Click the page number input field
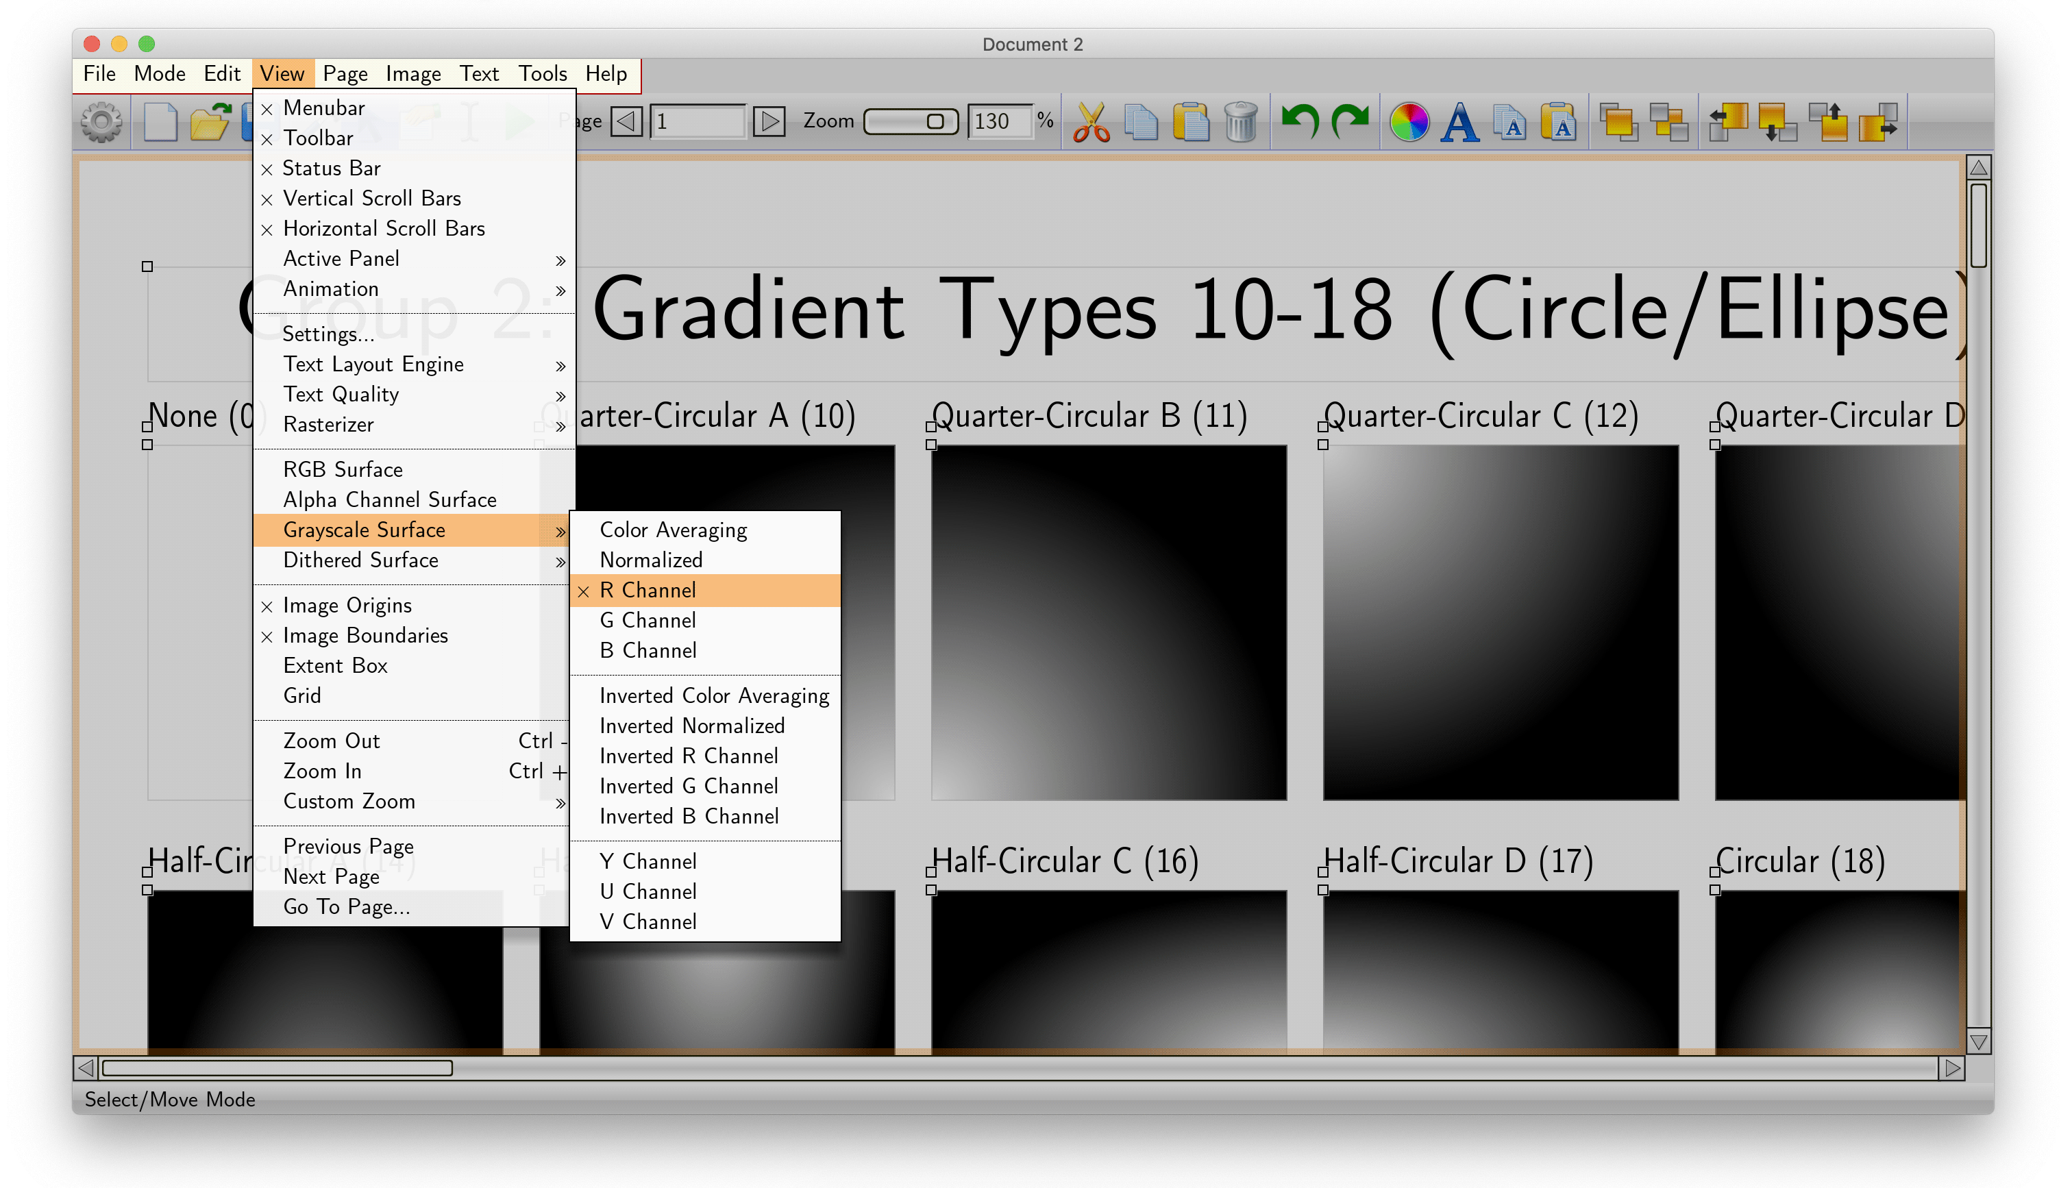The image size is (2072, 1188). tap(698, 121)
